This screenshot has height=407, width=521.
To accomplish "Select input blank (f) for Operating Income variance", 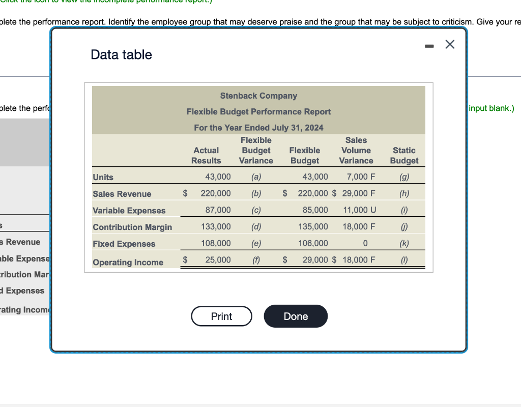I will click(256, 259).
